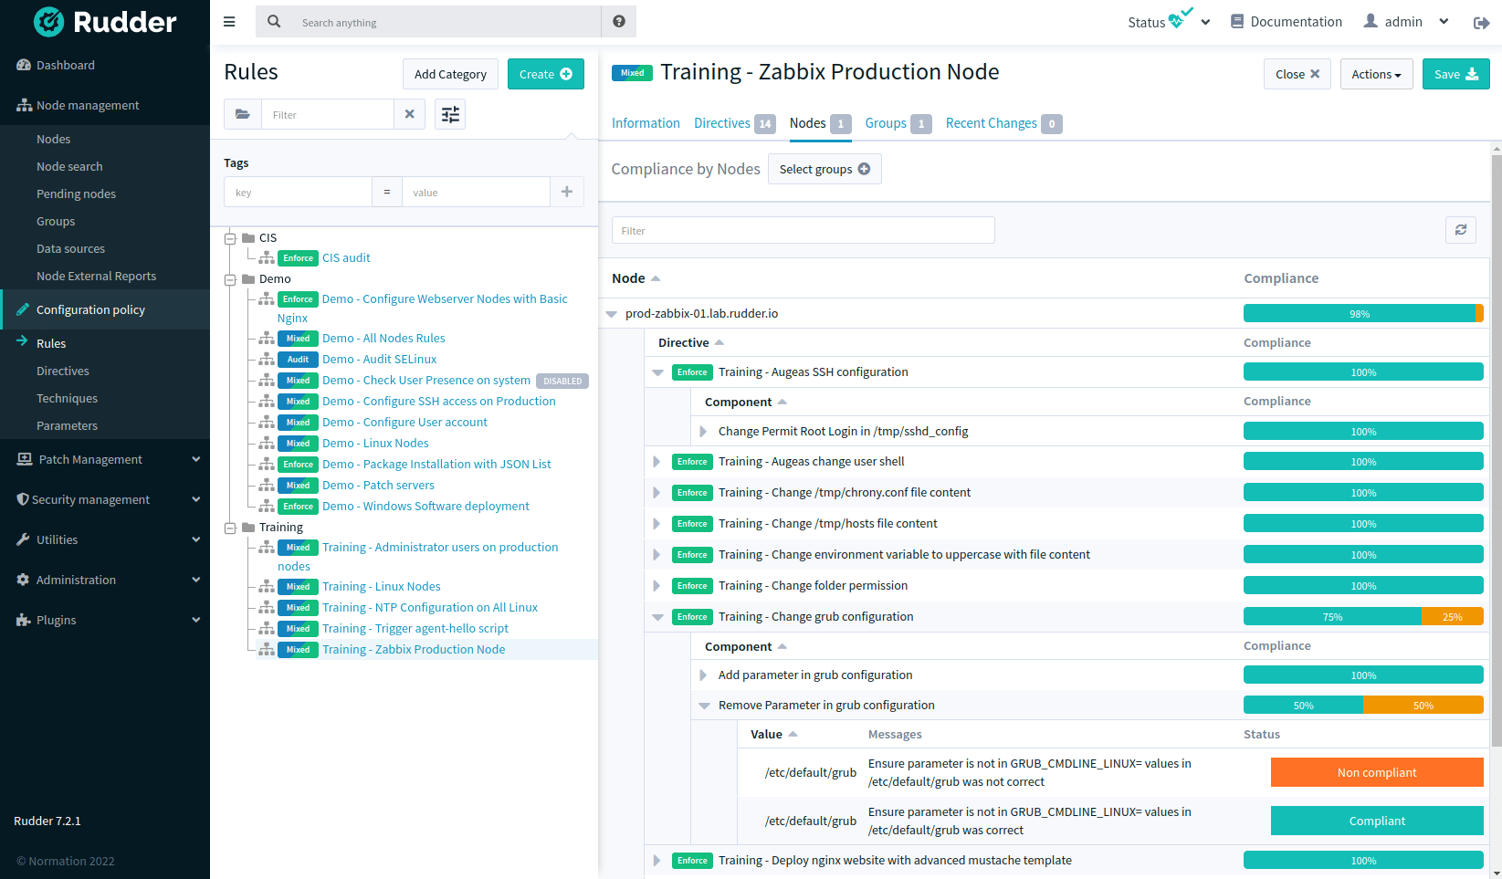1502x879 pixels.
Task: Click the Save button
Action: [x=1455, y=74]
